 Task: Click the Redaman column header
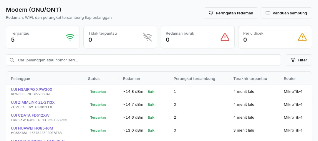(131, 78)
